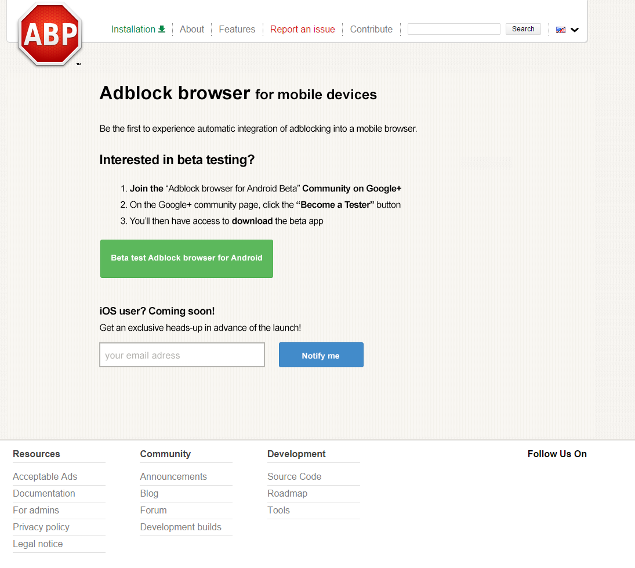635x568 pixels.
Task: Focus the site search text field
Action: (x=454, y=29)
